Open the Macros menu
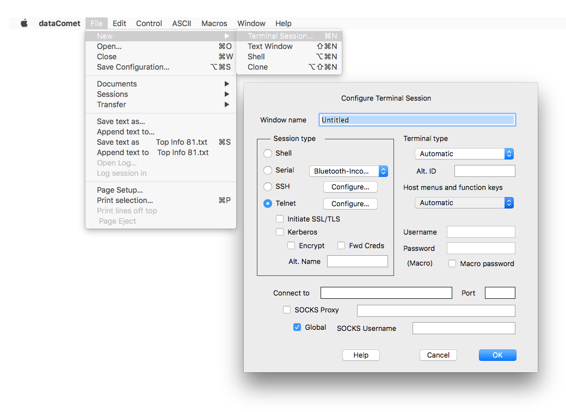The height and width of the screenshot is (412, 566). [x=214, y=23]
